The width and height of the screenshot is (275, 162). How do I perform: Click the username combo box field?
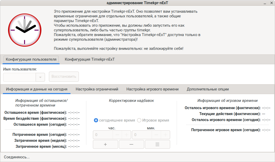pyautogui.click(x=20, y=77)
